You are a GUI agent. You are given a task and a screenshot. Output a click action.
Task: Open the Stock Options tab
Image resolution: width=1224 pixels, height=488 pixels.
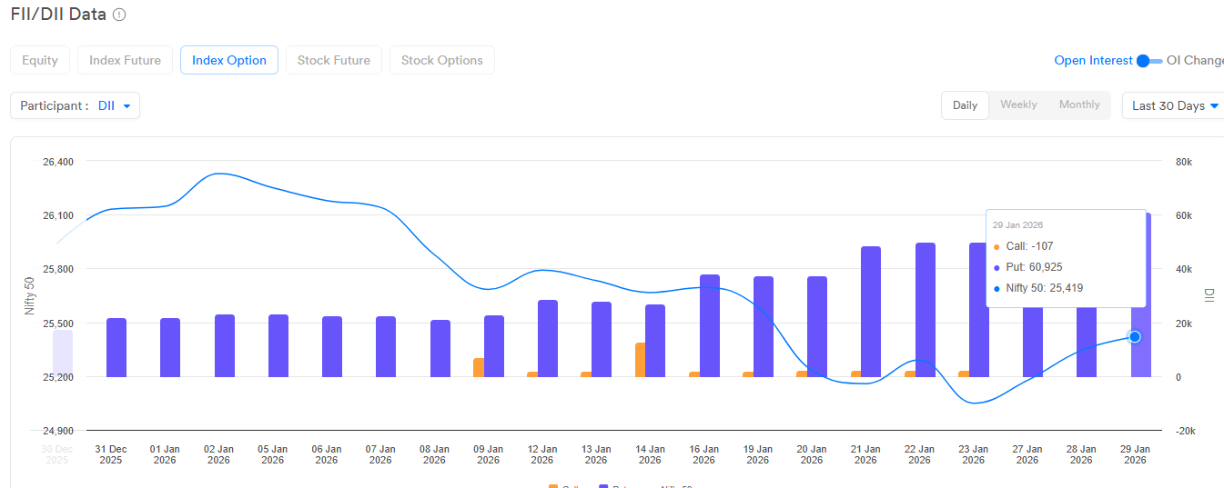point(441,60)
